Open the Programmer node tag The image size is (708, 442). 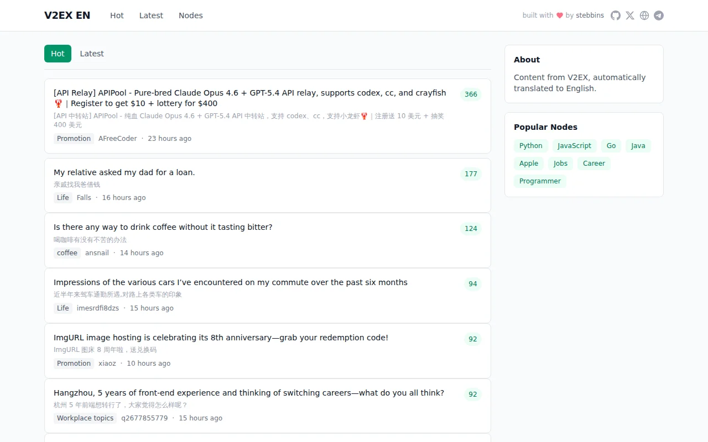point(540,181)
